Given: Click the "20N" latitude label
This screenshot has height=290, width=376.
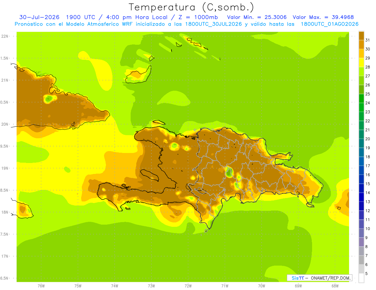Looking at the screenshot, I should 5,124.
